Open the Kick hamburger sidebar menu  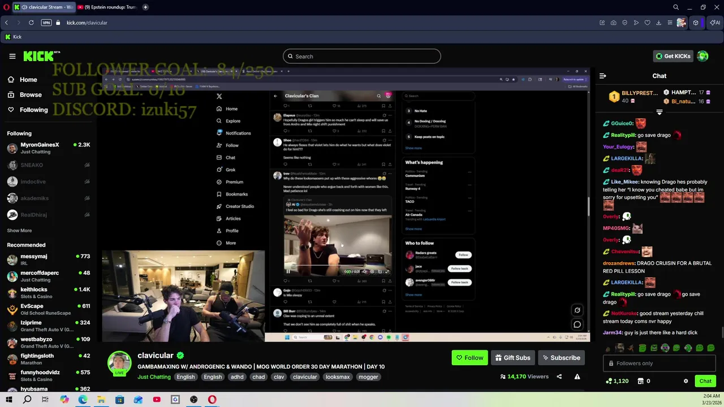point(12,56)
